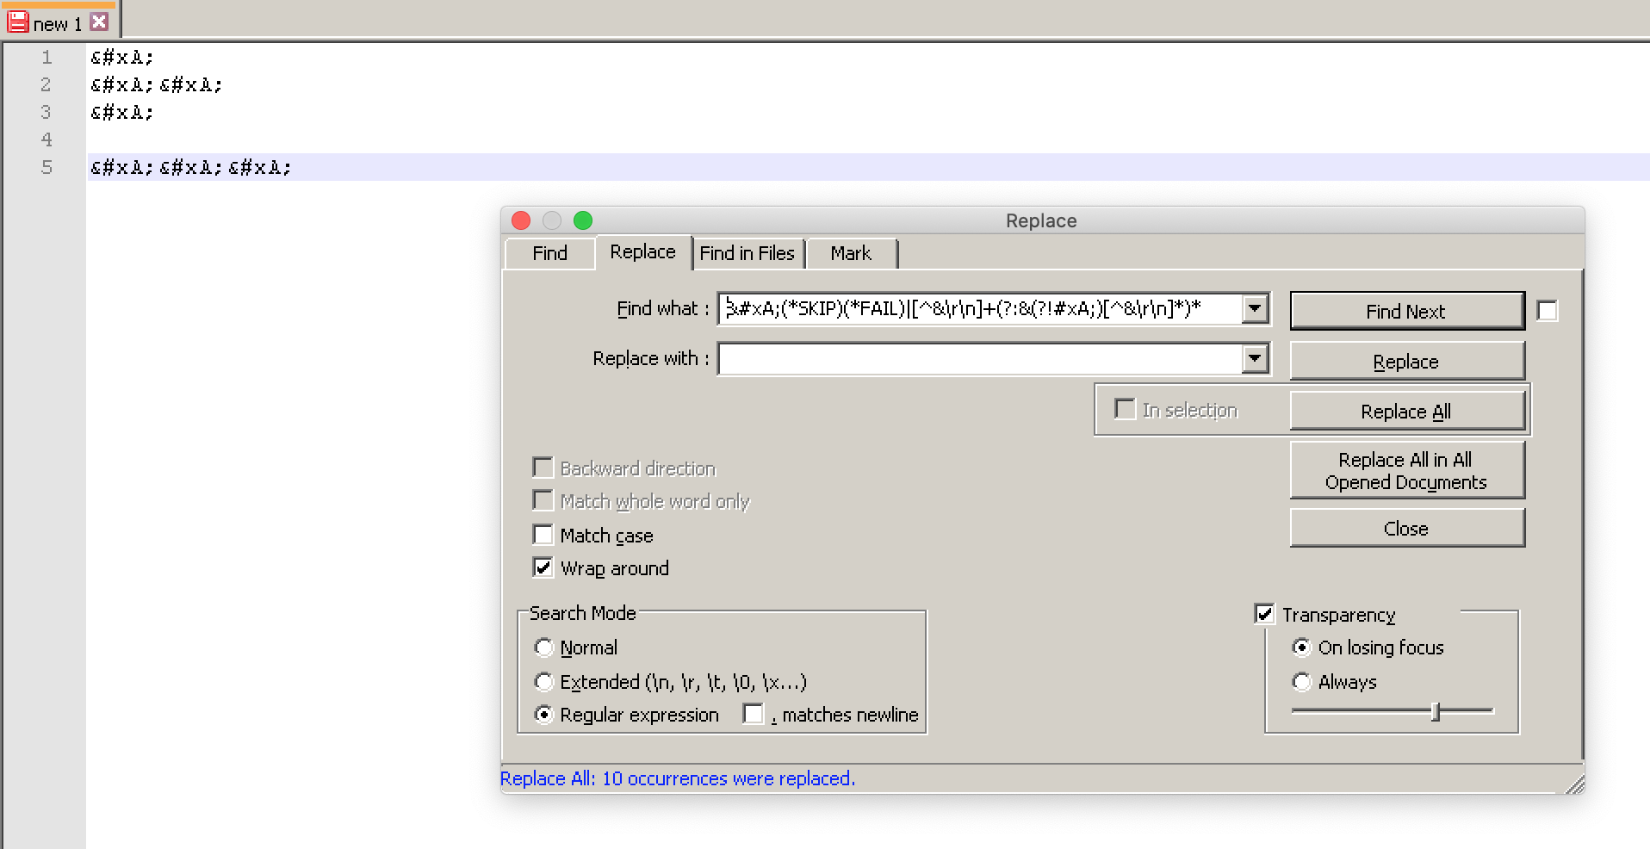1650x849 pixels.
Task: Close the new 1 document tab
Action: pos(100,22)
